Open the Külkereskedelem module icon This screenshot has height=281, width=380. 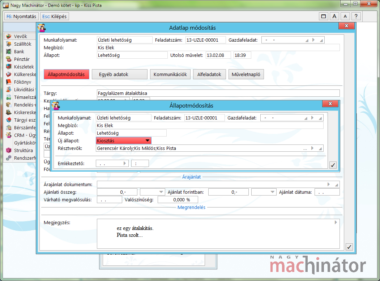[x=9, y=74]
